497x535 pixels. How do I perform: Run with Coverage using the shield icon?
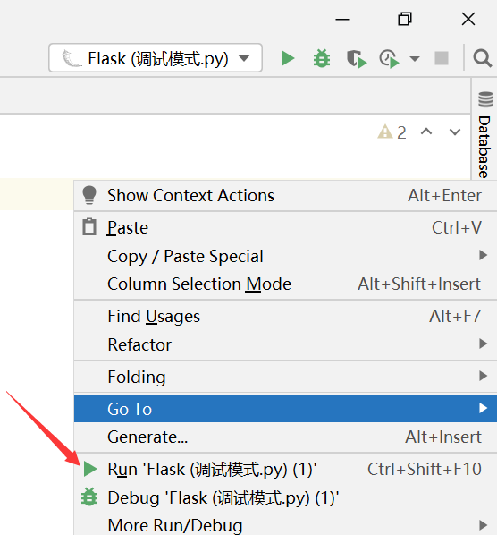coord(357,59)
